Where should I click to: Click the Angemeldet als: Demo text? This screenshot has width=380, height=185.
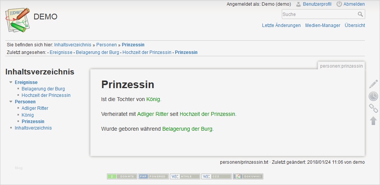click(x=259, y=4)
